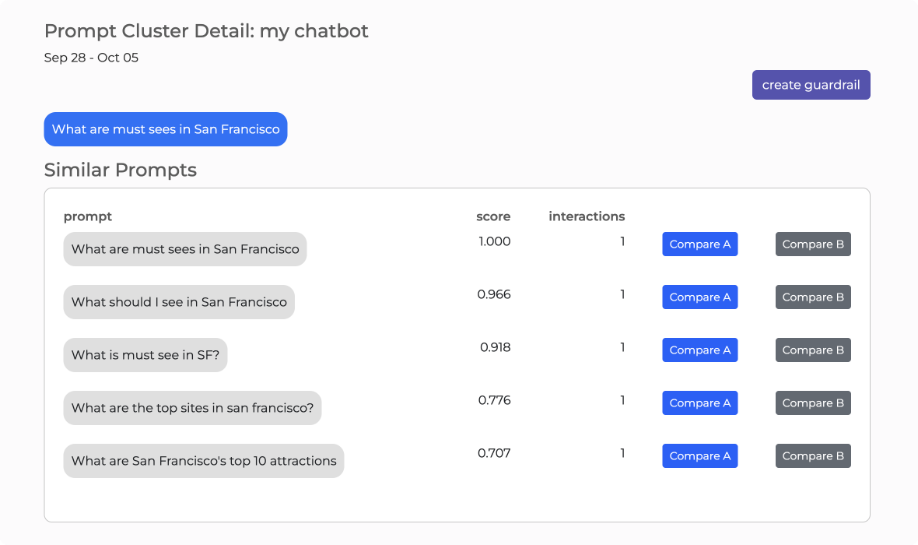Click the prompt column header
The image size is (918, 545).
(x=88, y=216)
